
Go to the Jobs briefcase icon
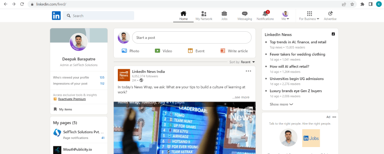click(224, 14)
